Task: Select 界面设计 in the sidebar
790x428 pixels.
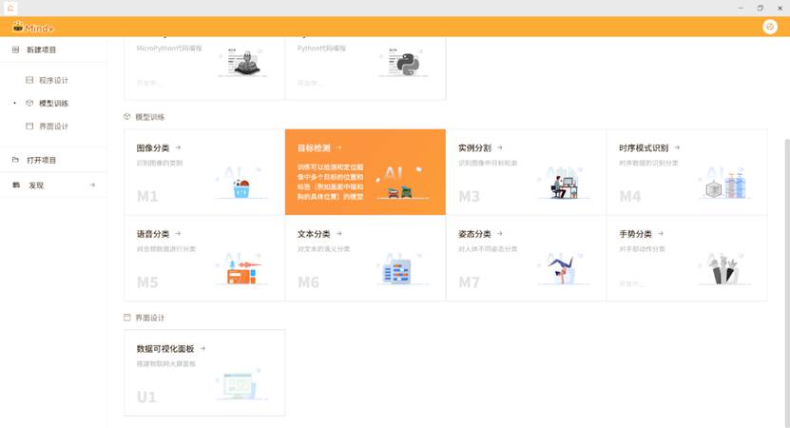Action: click(53, 126)
